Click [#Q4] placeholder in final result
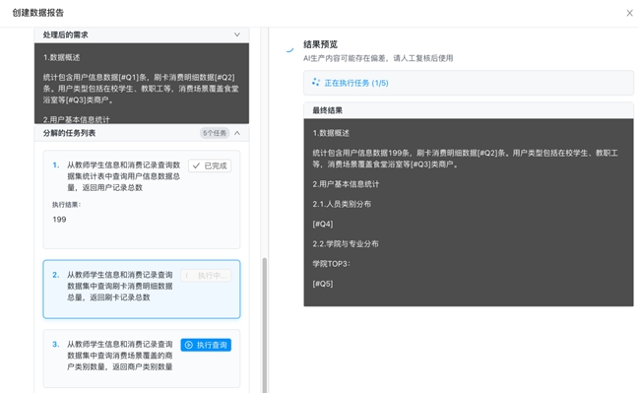Viewport: 640px width, 393px height. pyautogui.click(x=323, y=224)
